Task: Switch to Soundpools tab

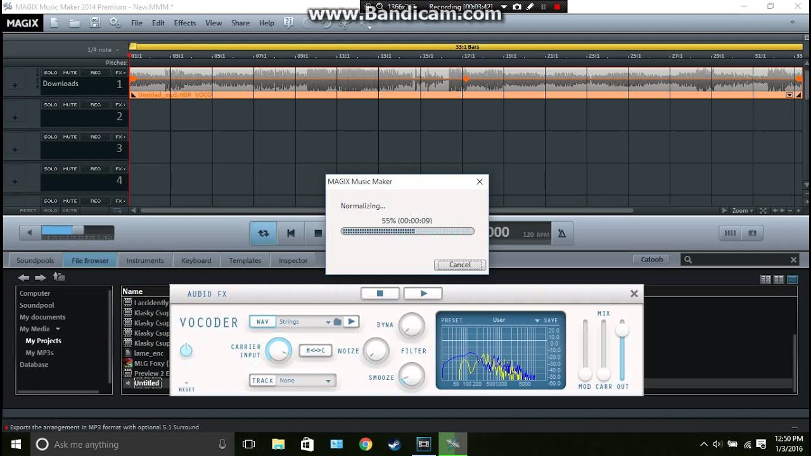Action: [35, 260]
